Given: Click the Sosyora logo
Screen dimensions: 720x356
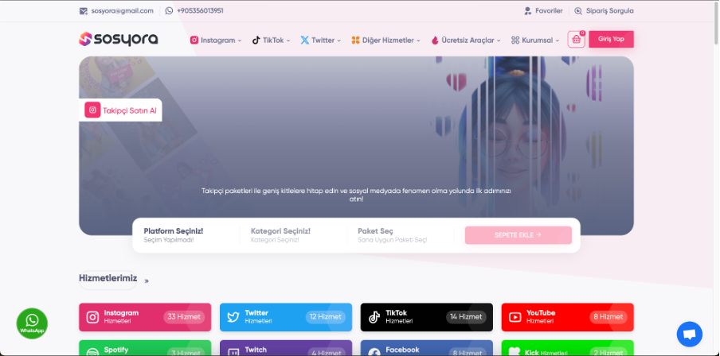Looking at the screenshot, I should point(119,40).
